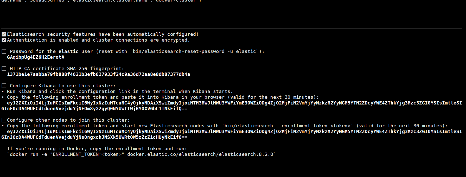
Task: Click the Kibana token line ending EifQ==
Action: [94, 109]
